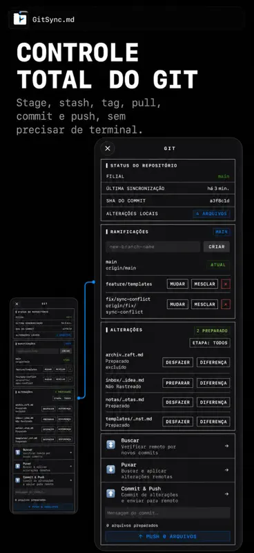254x553 pixels.
Task: Click MUDAR for fix/sync-conflict branch
Action: tap(177, 304)
